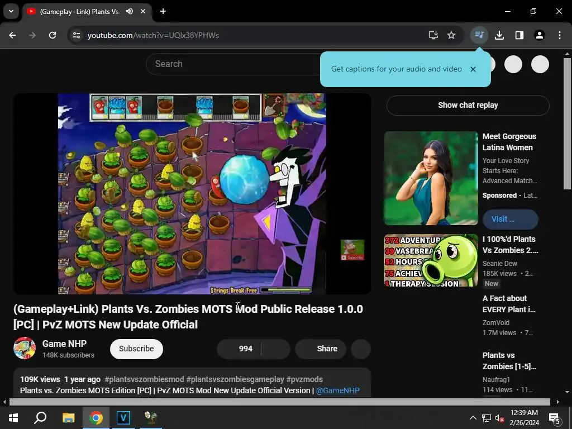Image resolution: width=572 pixels, height=429 pixels.
Task: Dismiss the captions tooltip
Action: 473,69
